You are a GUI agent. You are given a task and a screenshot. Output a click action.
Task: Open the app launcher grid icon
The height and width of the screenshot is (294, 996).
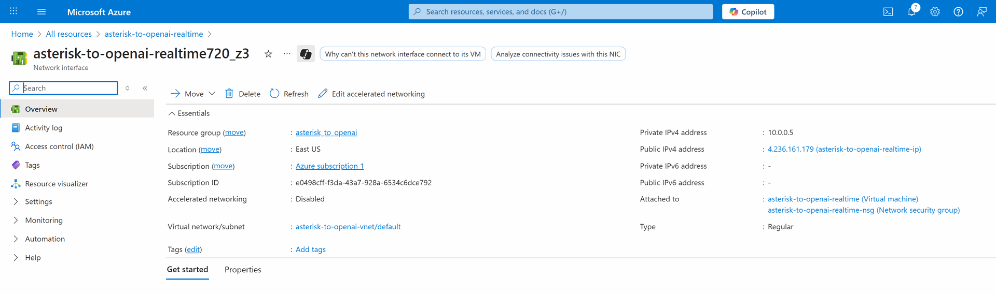click(13, 11)
